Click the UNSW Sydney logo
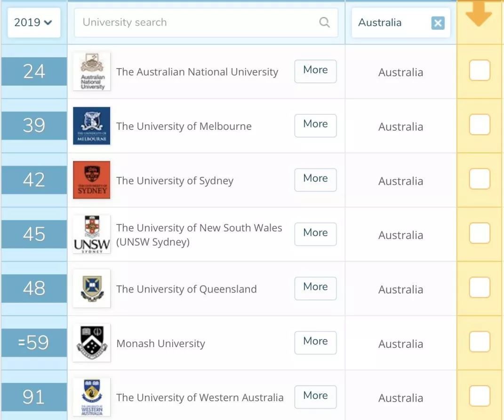Viewport: 504px width, 420px height. point(91,234)
